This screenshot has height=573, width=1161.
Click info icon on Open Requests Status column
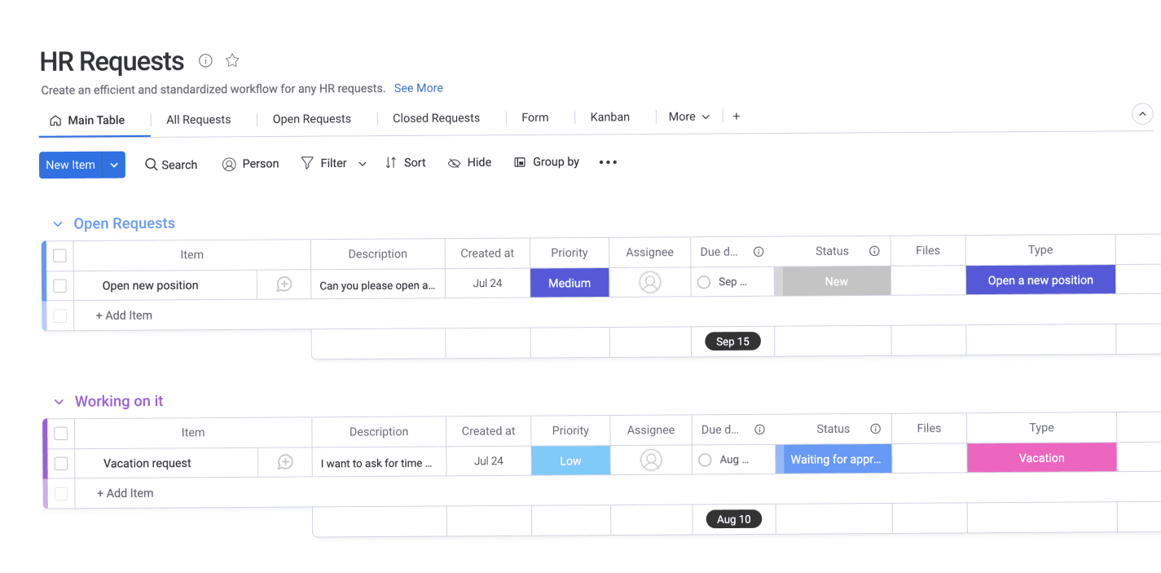(874, 251)
